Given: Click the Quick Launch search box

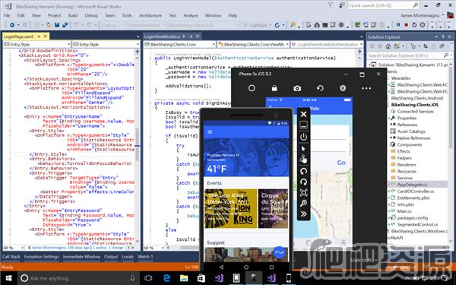Looking at the screenshot, I should tap(384, 5).
